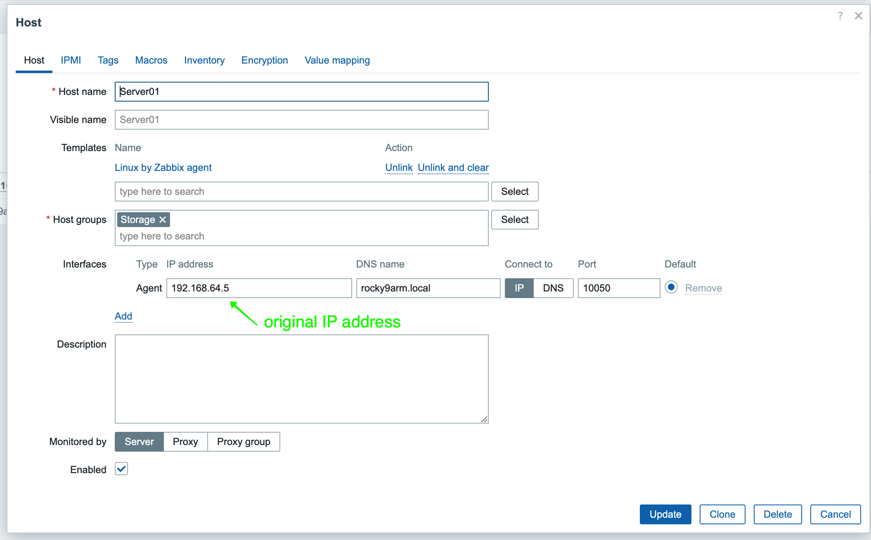Open Select for Templates search

(514, 192)
